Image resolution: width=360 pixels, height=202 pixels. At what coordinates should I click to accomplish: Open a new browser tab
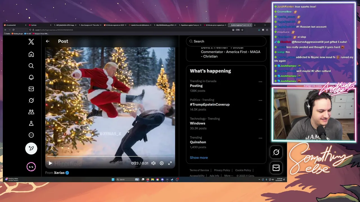click(x=255, y=25)
